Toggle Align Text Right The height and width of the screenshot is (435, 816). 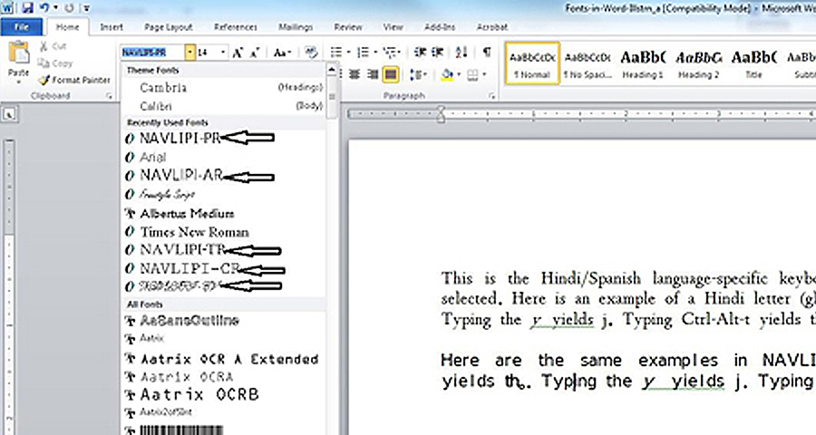click(x=372, y=74)
